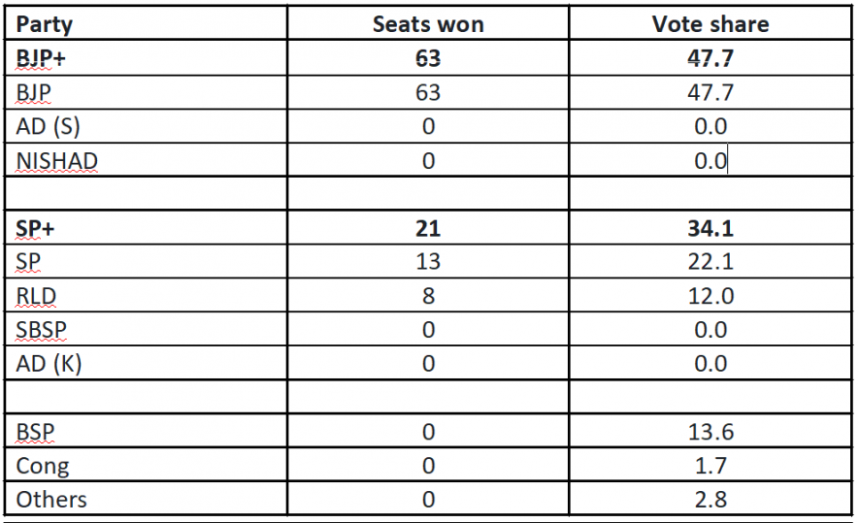The image size is (859, 523).
Task: Click the "Seats won" column header
Action: 428,24
